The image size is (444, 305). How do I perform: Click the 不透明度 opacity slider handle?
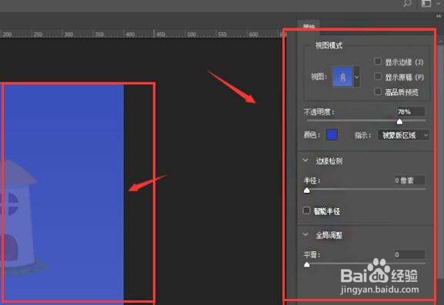[399, 121]
